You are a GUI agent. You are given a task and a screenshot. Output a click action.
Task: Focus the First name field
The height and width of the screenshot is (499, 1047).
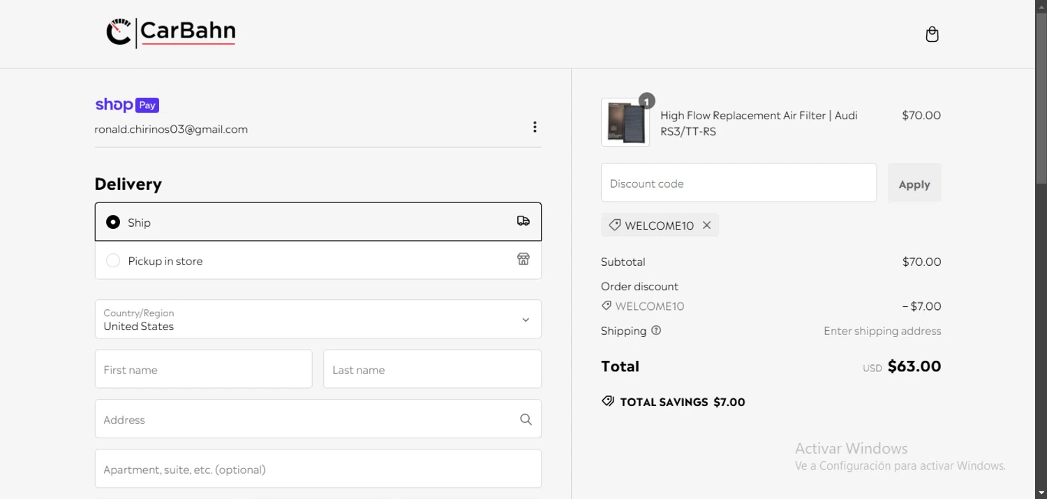[x=203, y=369]
